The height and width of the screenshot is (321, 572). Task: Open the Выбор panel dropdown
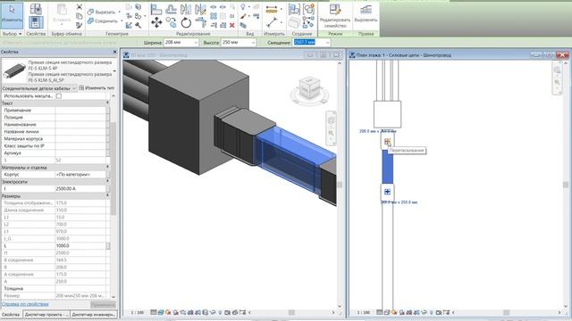12,34
